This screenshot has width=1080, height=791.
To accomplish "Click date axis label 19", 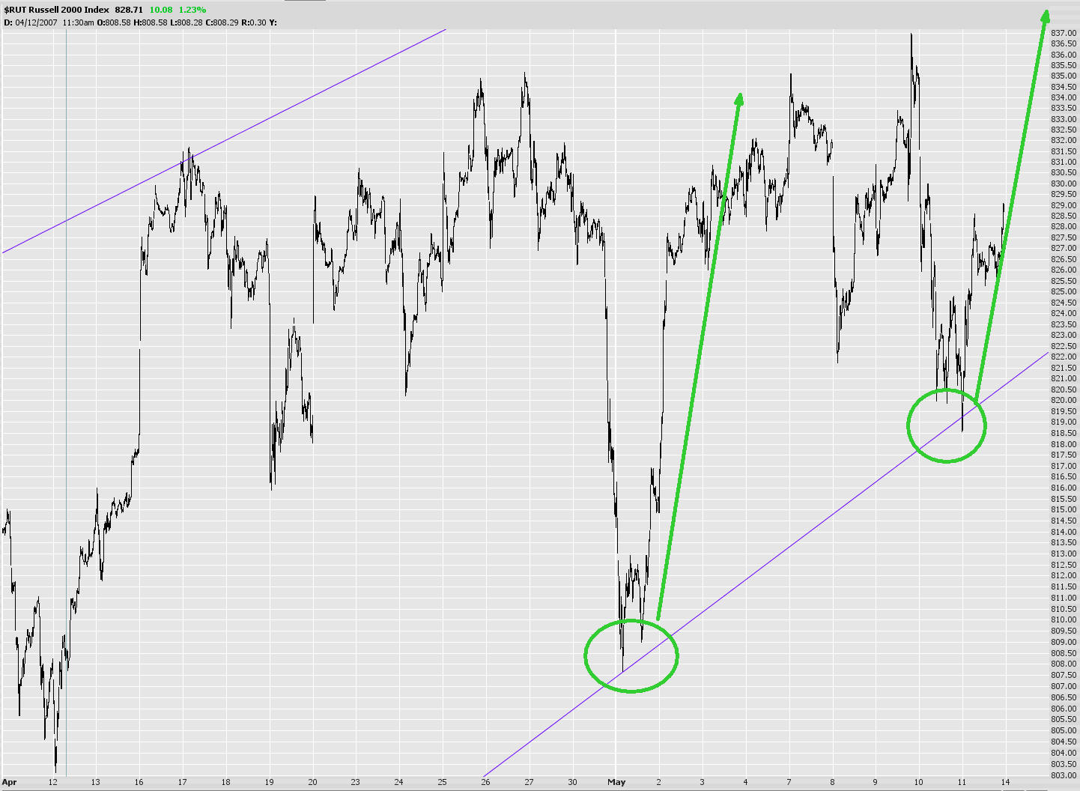I will [x=270, y=782].
